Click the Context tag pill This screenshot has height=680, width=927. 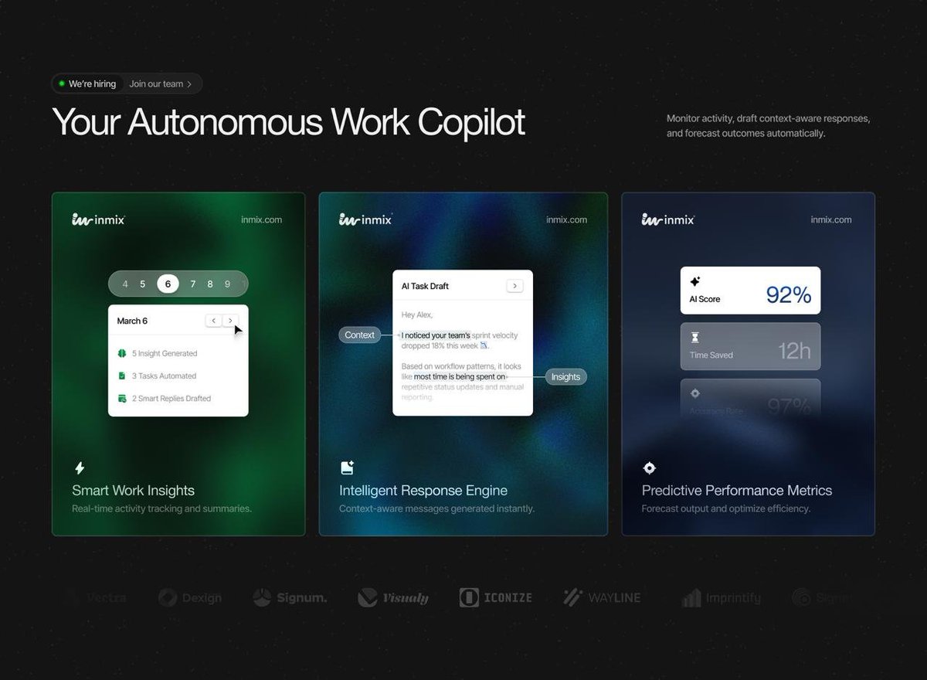coord(360,335)
